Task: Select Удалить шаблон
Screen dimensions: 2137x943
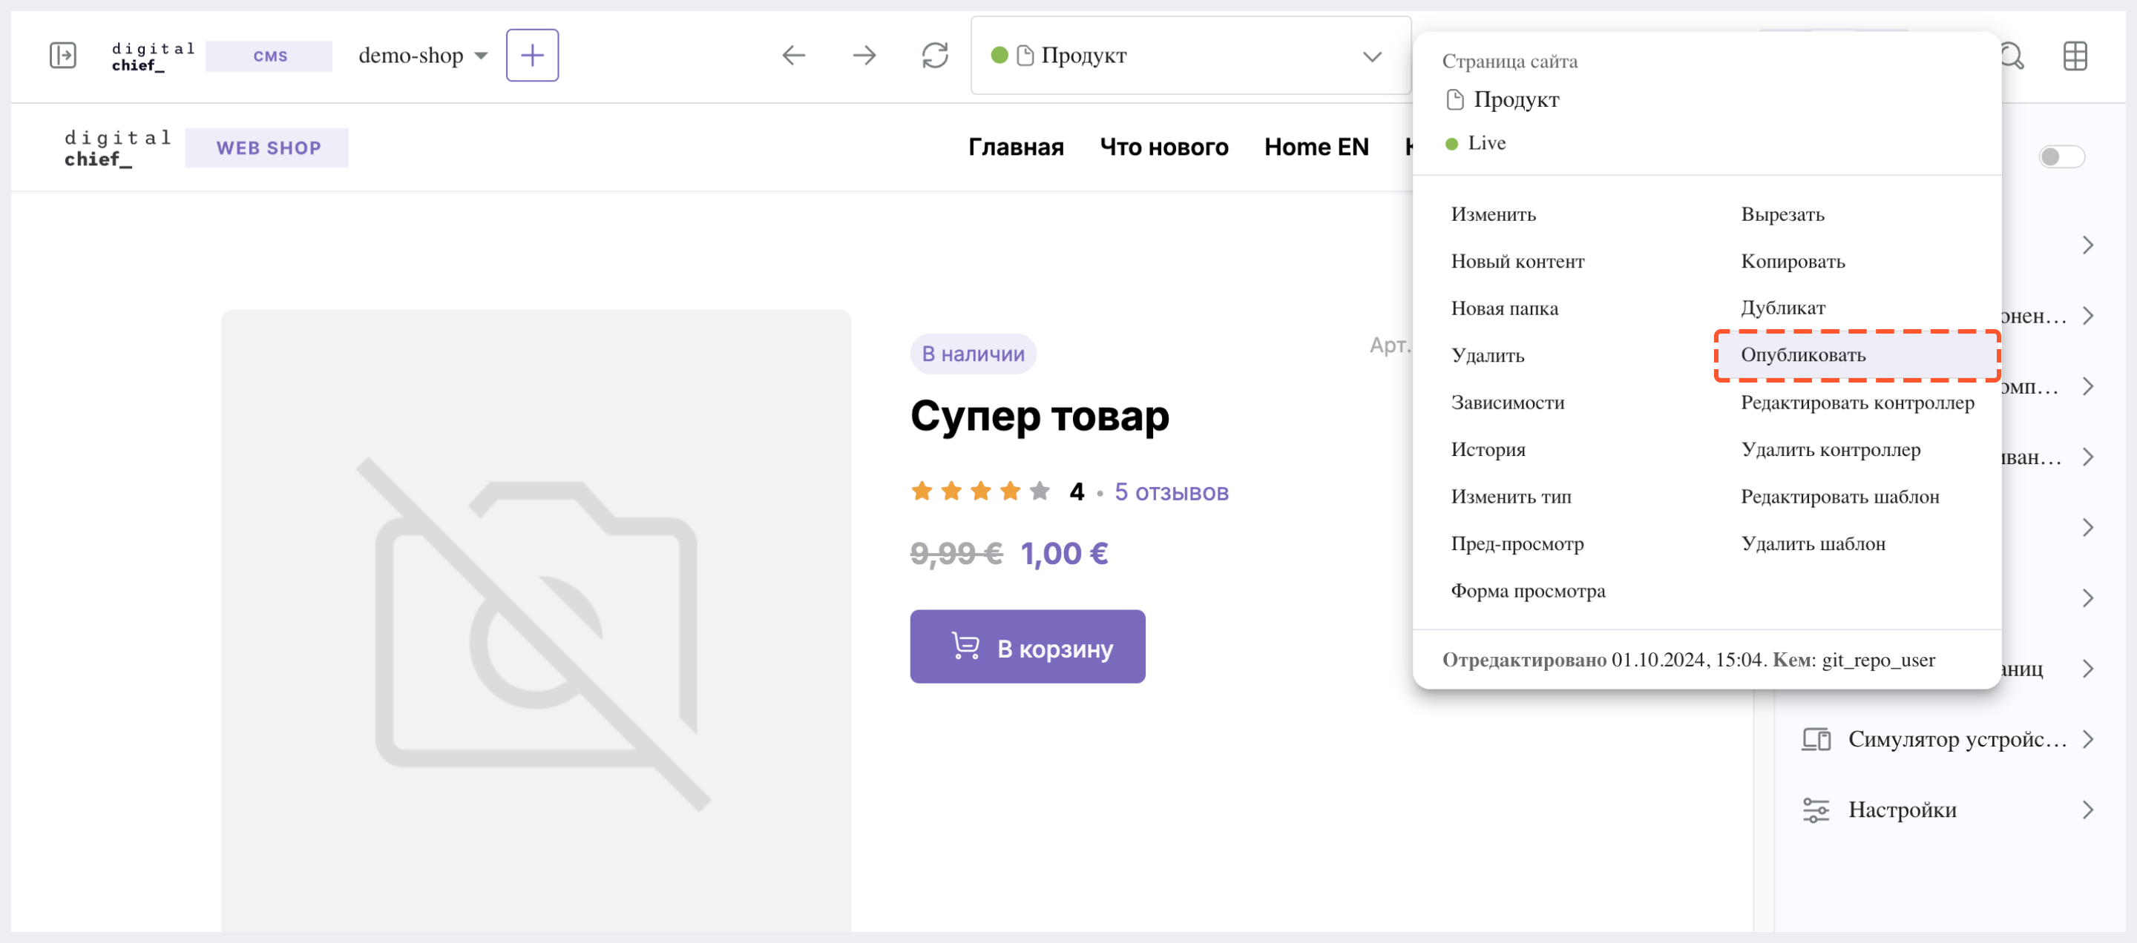Action: [x=1813, y=543]
